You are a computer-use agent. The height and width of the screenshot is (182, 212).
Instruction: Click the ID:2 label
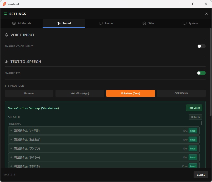click(185, 131)
